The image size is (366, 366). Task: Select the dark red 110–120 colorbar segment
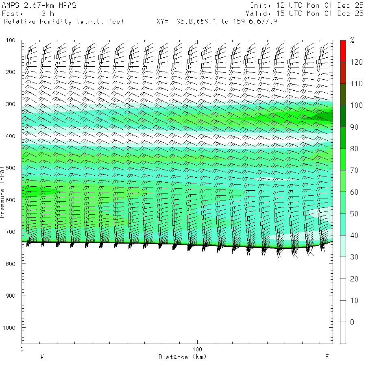click(343, 73)
